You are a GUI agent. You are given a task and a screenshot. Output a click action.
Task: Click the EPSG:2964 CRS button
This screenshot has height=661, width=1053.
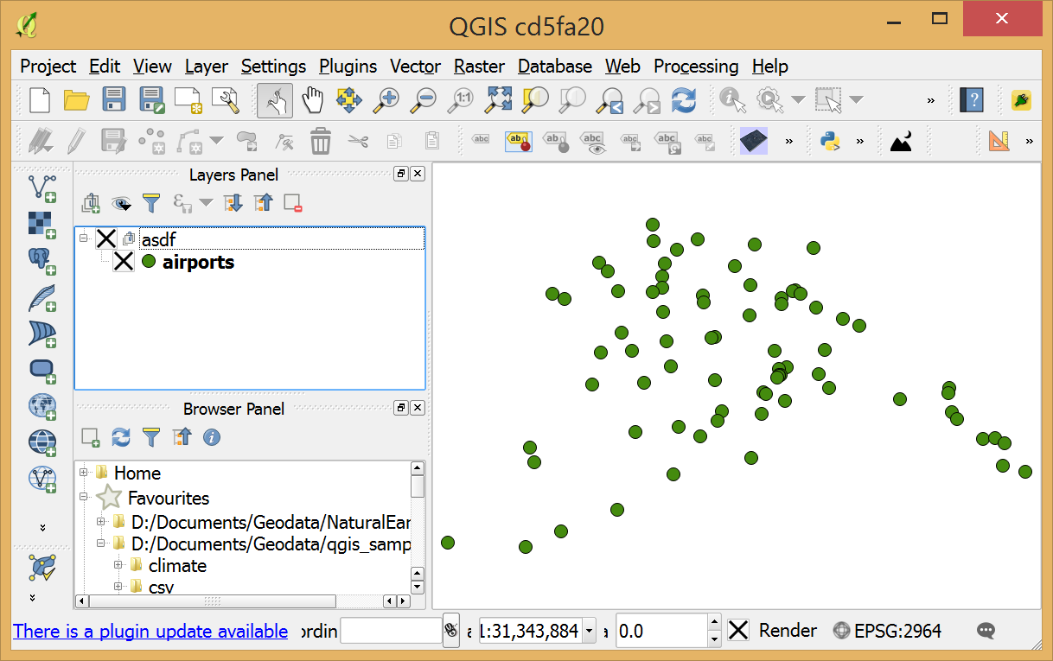click(x=887, y=631)
